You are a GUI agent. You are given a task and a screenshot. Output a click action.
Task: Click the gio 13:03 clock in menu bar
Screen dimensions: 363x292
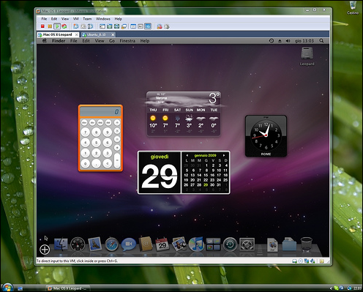(x=304, y=41)
